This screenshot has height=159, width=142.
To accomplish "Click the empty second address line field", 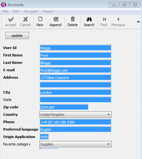I will point(76,85).
